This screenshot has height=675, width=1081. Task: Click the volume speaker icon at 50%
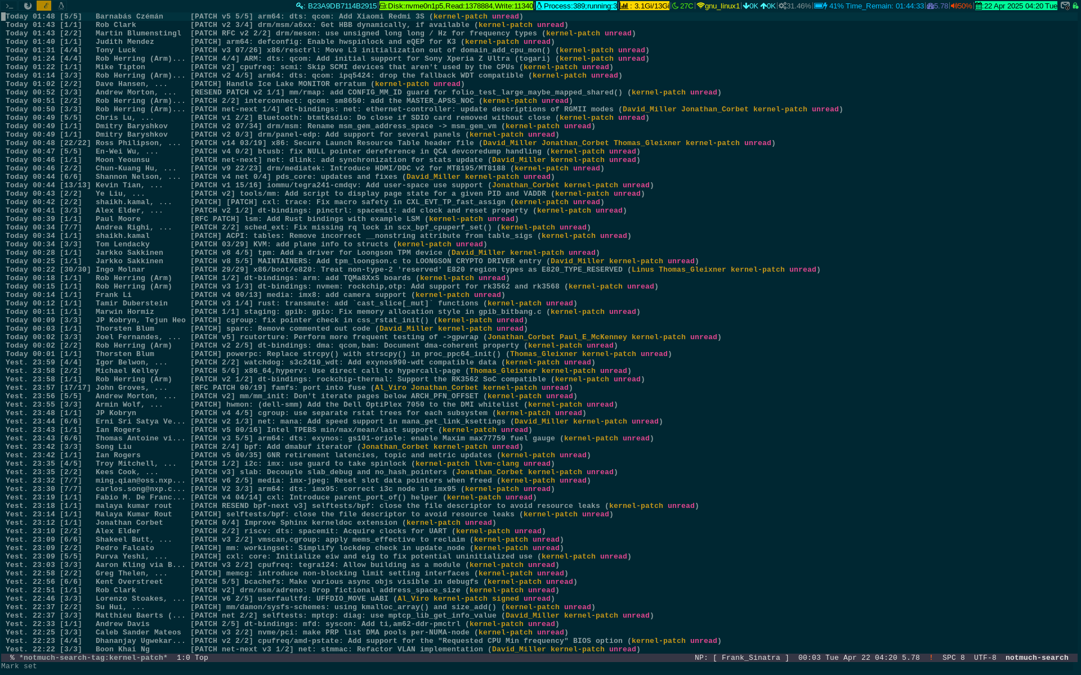coord(954,6)
